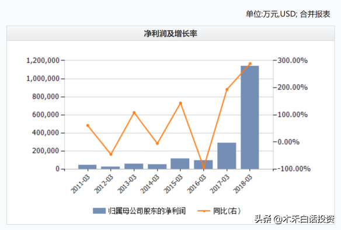341x230 pixels.
Task: Click the 2017-03 growth rate line point
Action: click(x=227, y=90)
